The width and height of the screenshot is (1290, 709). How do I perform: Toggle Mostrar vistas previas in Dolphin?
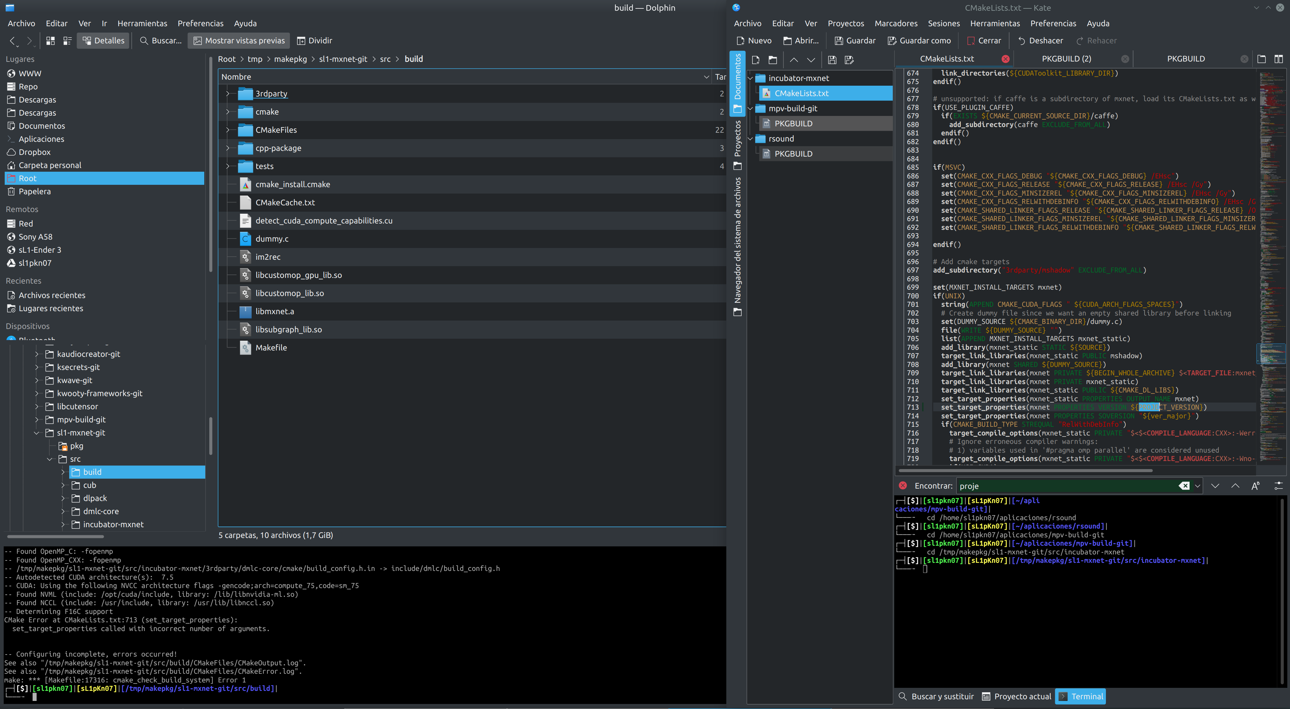pos(240,41)
